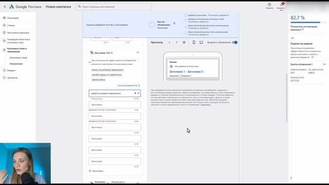Viewport: 329px width, 185px height.
Task: Click preview link Заголовок 1 - Заголовок 2
Action: 186,72
